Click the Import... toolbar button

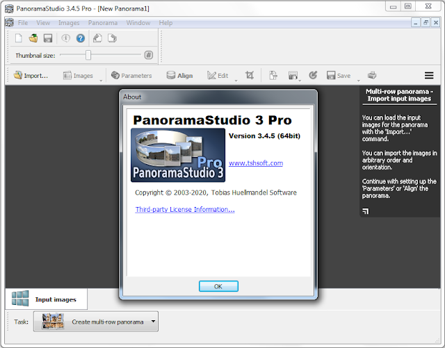tap(31, 76)
